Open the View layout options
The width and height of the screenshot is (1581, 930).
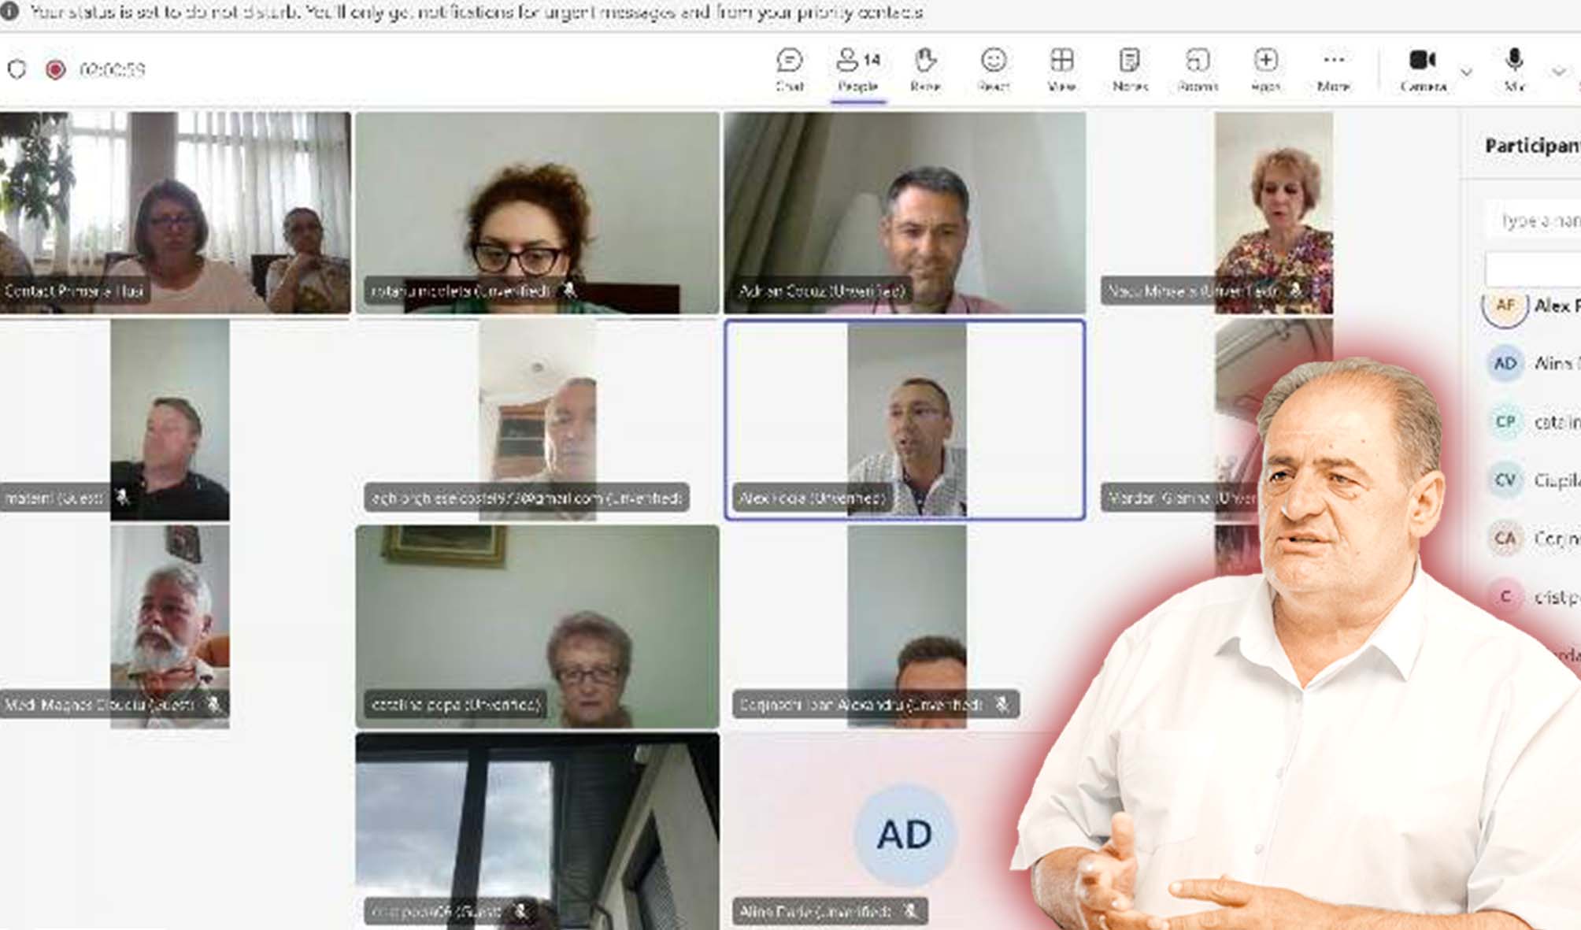(x=1061, y=70)
